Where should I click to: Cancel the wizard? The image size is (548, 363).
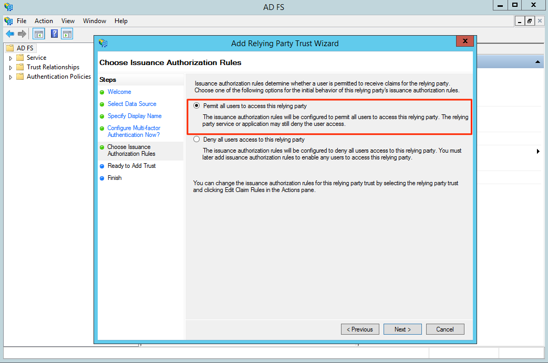tap(445, 329)
